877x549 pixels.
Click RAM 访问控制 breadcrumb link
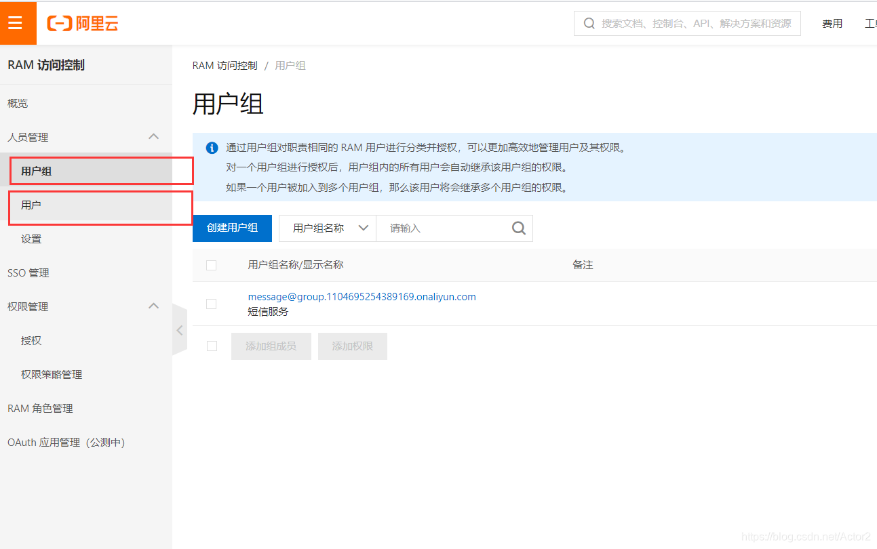click(x=225, y=66)
